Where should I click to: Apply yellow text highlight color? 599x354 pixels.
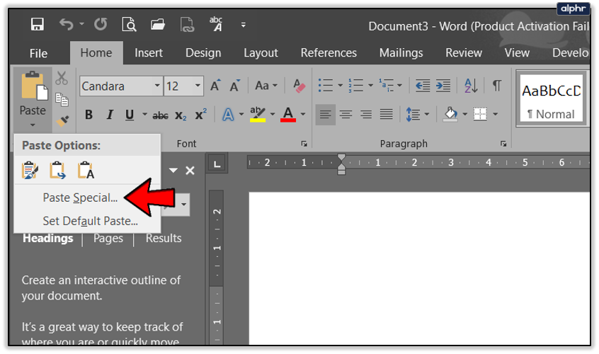coord(258,115)
